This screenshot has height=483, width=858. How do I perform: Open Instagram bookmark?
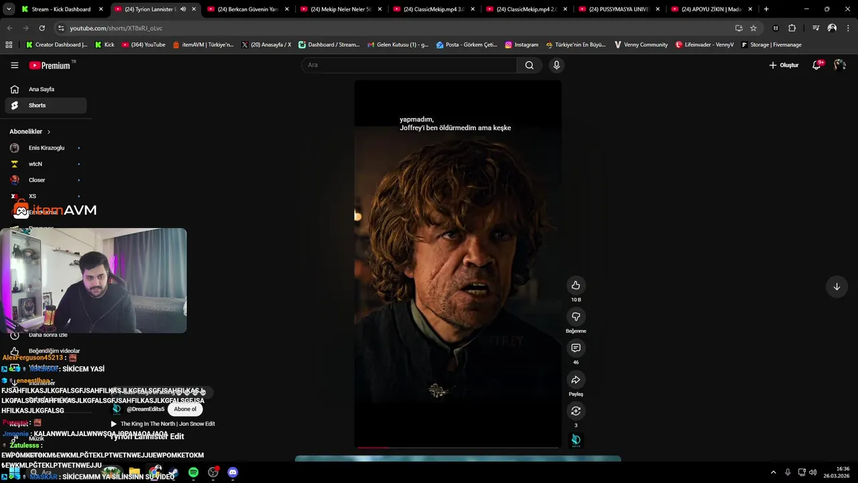pyautogui.click(x=522, y=45)
